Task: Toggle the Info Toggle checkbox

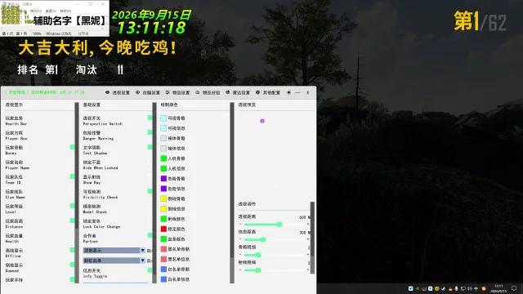Action: [x=150, y=270]
